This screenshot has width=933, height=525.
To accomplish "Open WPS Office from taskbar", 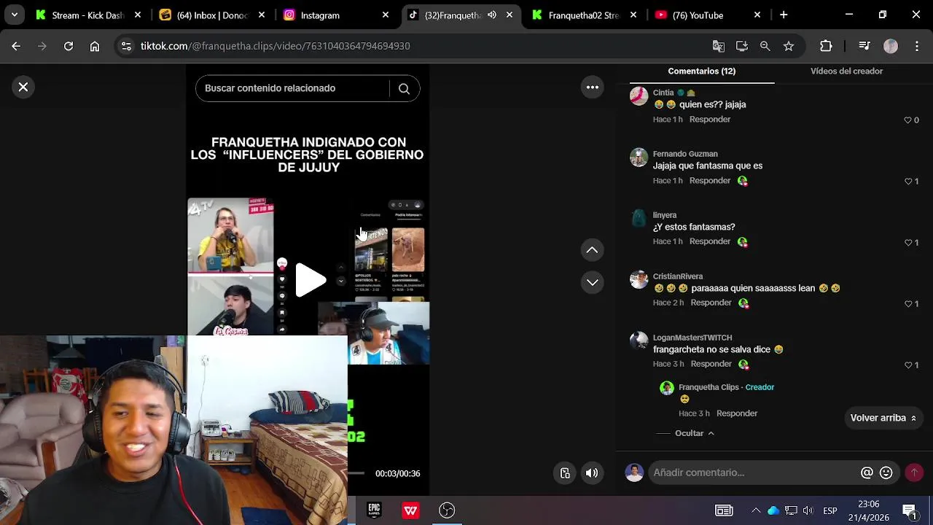I will [410, 510].
